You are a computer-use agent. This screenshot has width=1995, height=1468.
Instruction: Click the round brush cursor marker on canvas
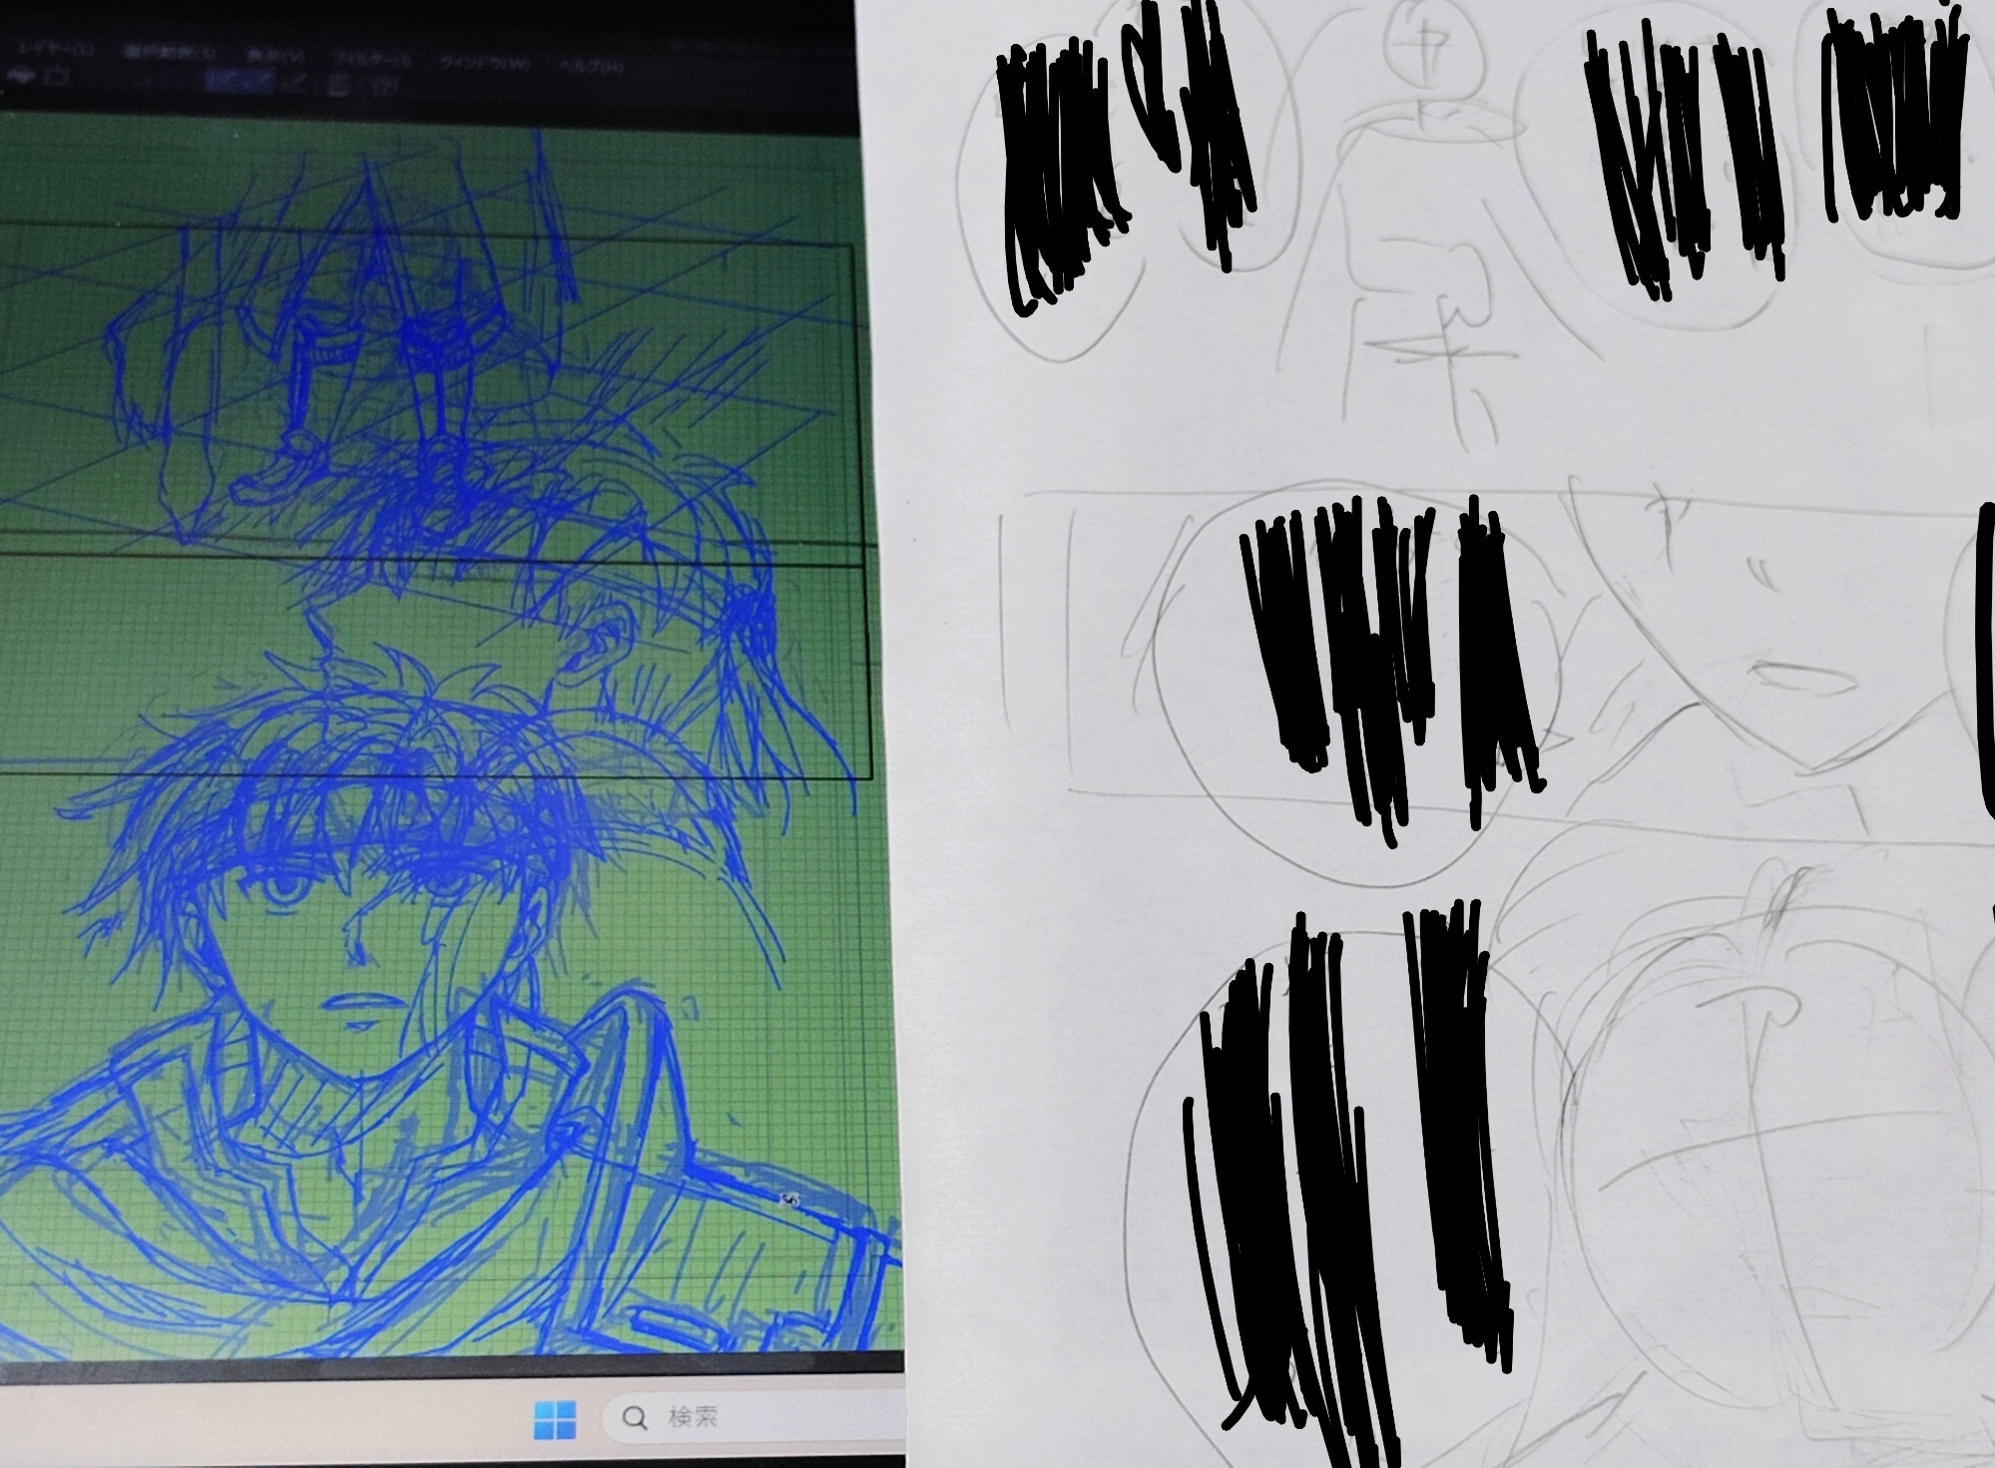click(x=790, y=1199)
